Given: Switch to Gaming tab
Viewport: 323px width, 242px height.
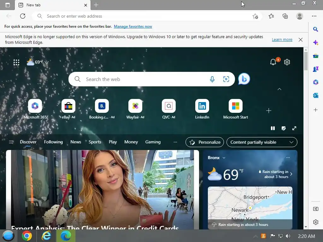Looking at the screenshot, I should point(153,142).
